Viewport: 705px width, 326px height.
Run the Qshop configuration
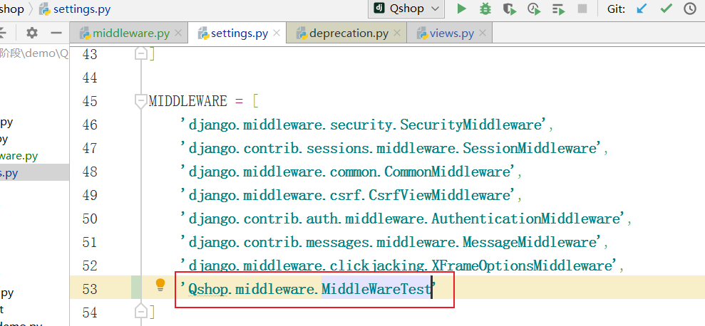pyautogui.click(x=461, y=9)
